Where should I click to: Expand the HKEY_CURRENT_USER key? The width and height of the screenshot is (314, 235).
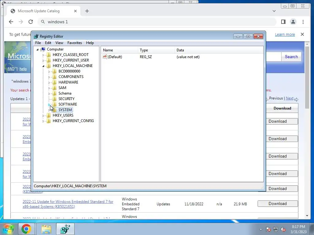click(x=43, y=61)
